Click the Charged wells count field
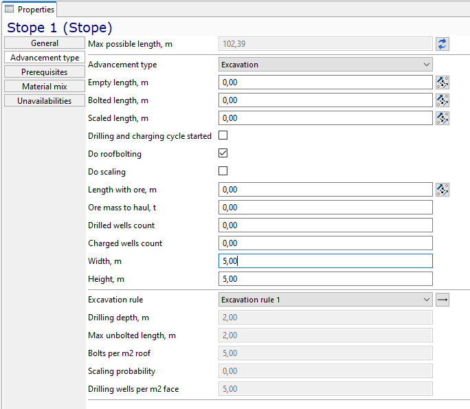 pyautogui.click(x=326, y=243)
